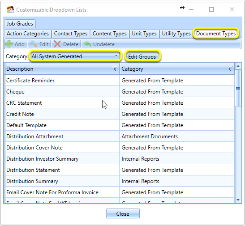
Task: Select the Certificate Reminder row
Action: 120,81
